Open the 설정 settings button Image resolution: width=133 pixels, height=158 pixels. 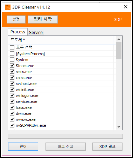(16, 19)
